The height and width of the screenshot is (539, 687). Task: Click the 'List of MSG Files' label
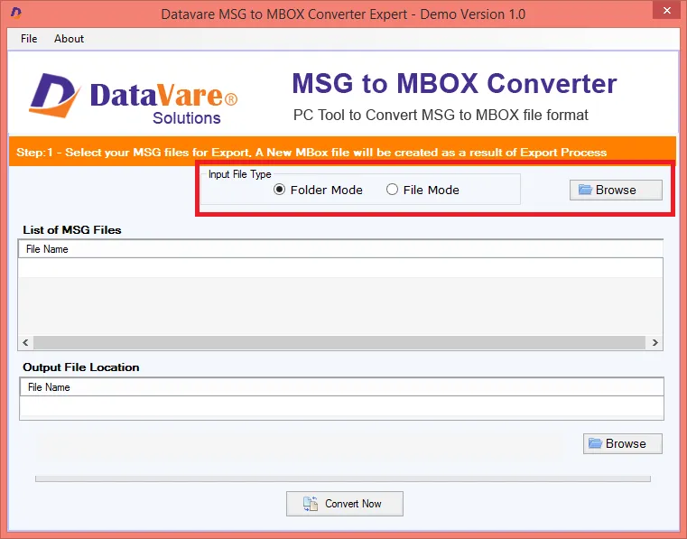pos(72,229)
